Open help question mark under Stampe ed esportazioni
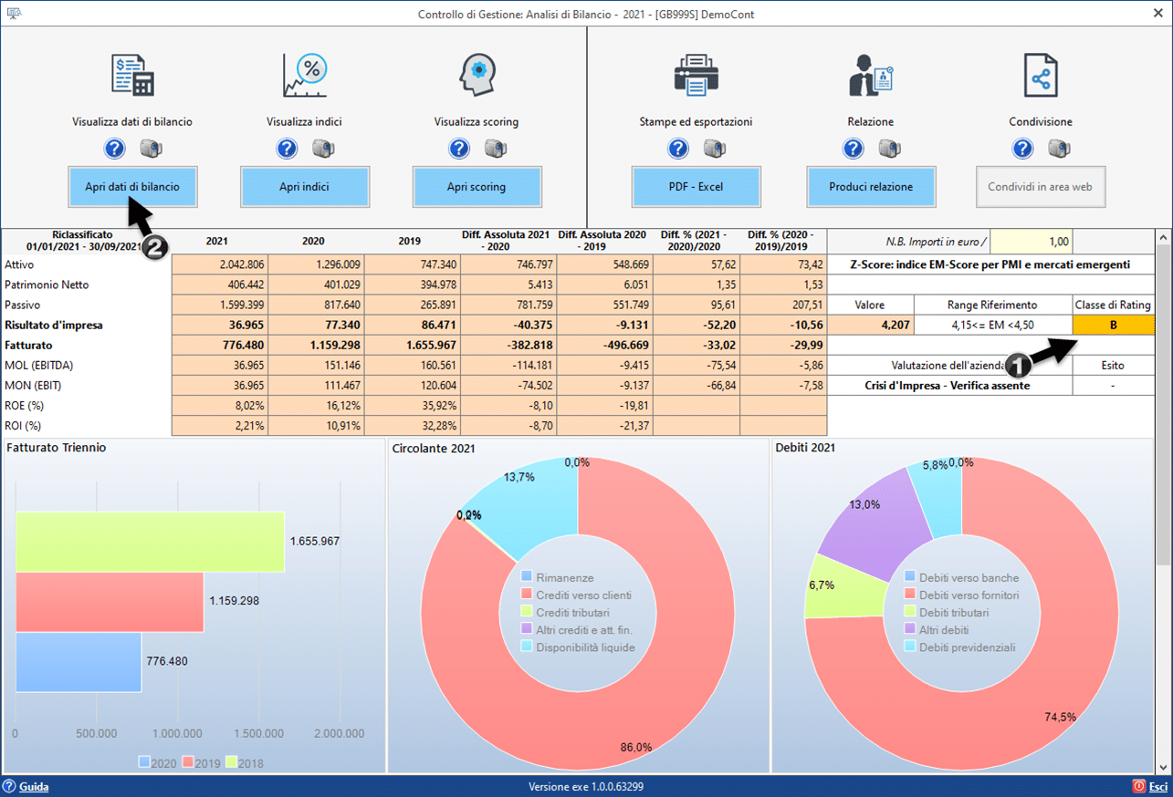 [x=678, y=148]
